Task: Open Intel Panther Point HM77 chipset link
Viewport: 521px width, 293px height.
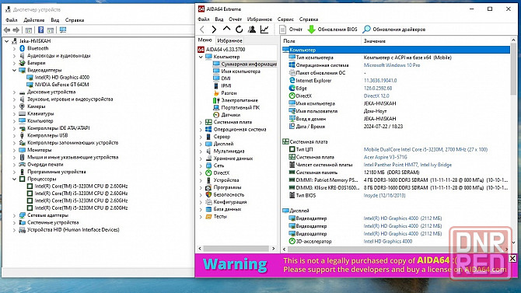Action: point(407,165)
